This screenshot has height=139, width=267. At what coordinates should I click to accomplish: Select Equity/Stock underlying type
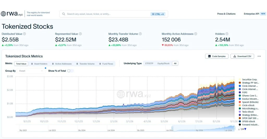click(163, 63)
